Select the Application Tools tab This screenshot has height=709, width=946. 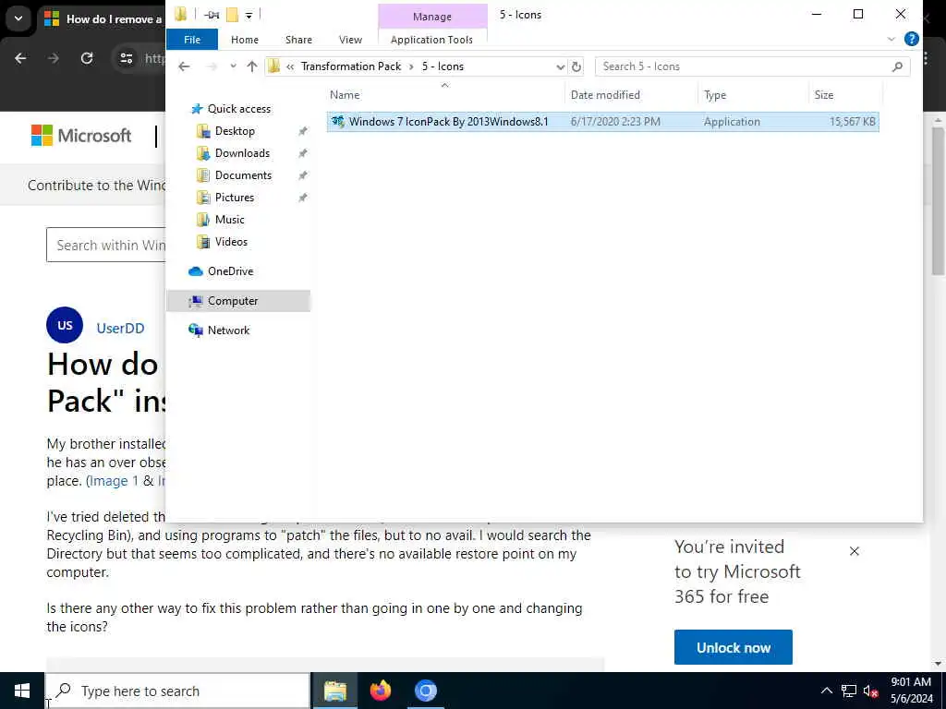pos(431,40)
